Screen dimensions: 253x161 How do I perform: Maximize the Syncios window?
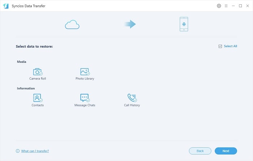pyautogui.click(x=240, y=6)
